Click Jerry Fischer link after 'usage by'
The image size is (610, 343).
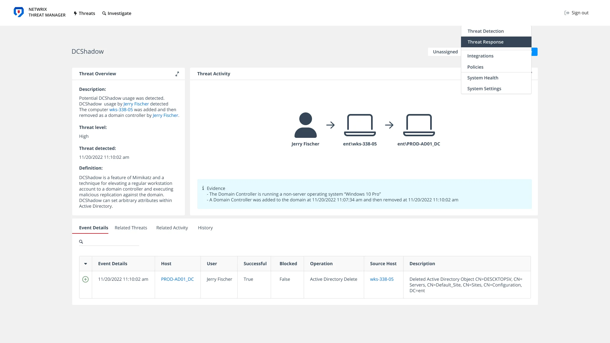(x=136, y=104)
